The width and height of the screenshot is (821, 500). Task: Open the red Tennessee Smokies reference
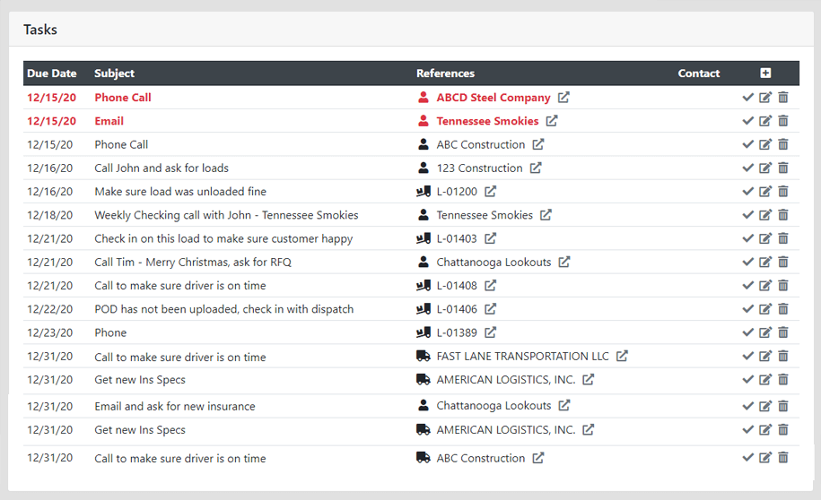[487, 121]
